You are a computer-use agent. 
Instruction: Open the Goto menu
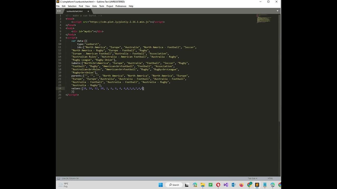(95, 6)
